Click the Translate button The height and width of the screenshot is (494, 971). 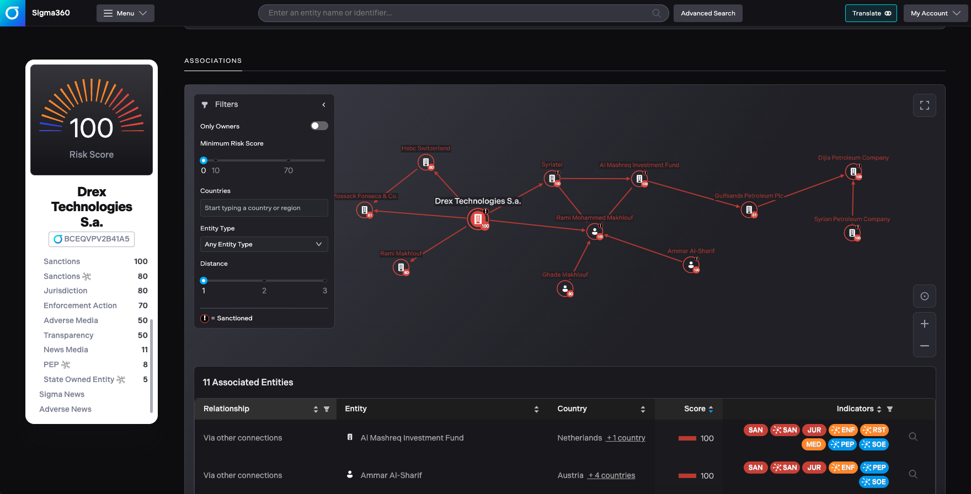click(871, 13)
